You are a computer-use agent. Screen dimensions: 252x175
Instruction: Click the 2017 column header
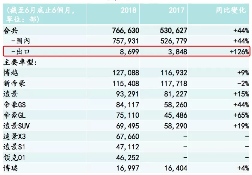tap(177, 10)
